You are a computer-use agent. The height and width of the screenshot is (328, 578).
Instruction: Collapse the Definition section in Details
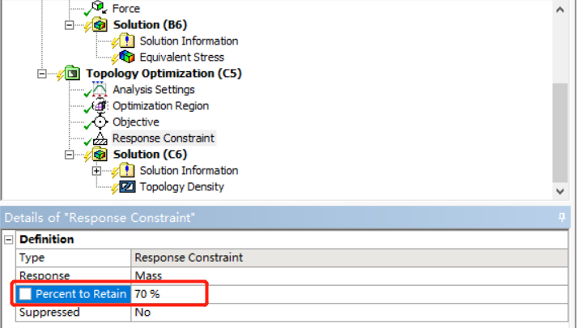8,240
